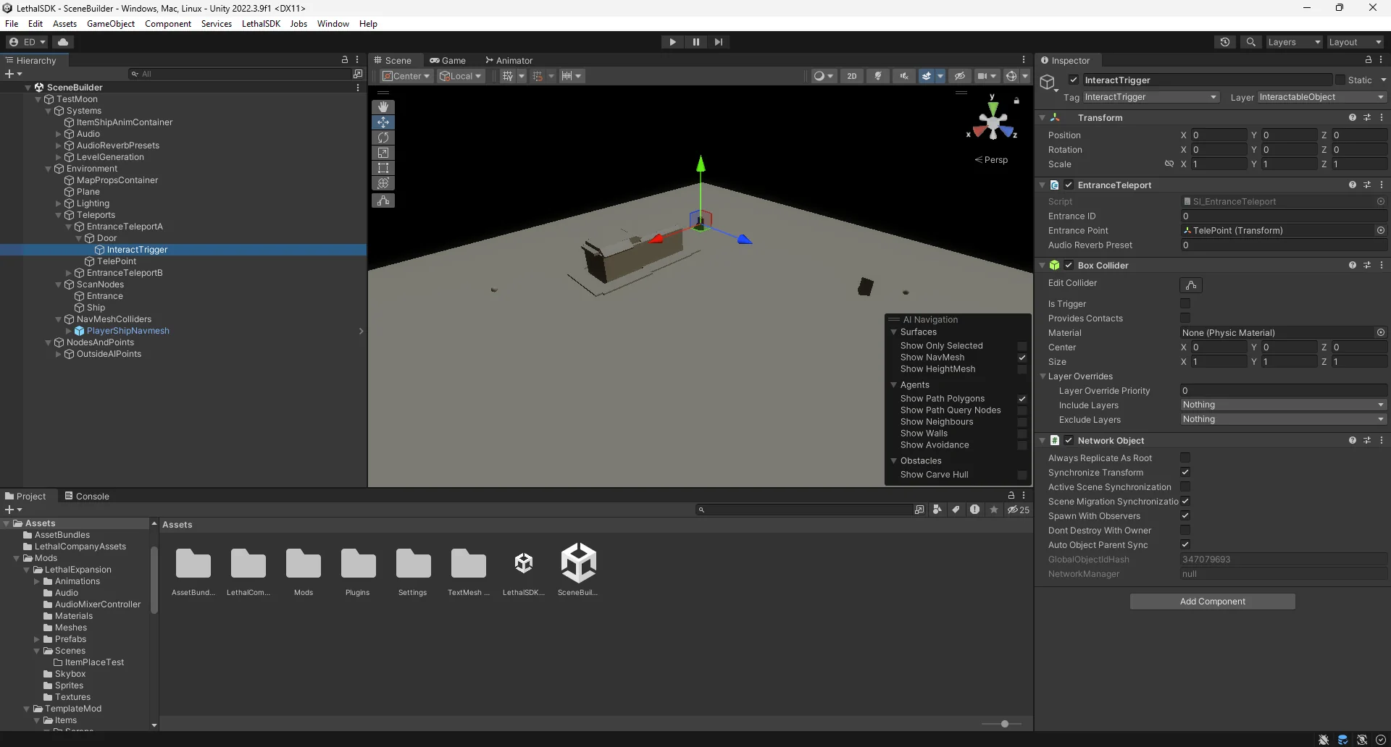Click the Add Component button
Image resolution: width=1391 pixels, height=747 pixels.
[1212, 602]
